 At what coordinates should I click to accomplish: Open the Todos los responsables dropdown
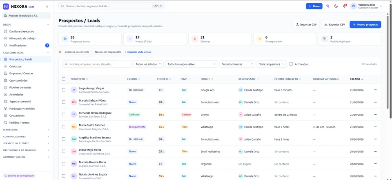coord(192,64)
